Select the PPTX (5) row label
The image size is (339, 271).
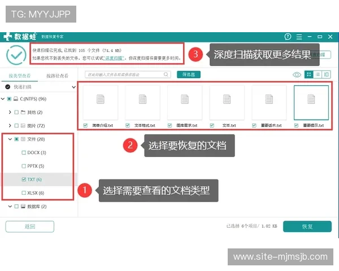(36, 166)
